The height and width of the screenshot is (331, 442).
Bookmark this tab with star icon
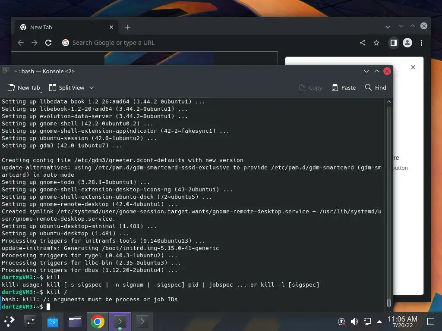pos(376,43)
